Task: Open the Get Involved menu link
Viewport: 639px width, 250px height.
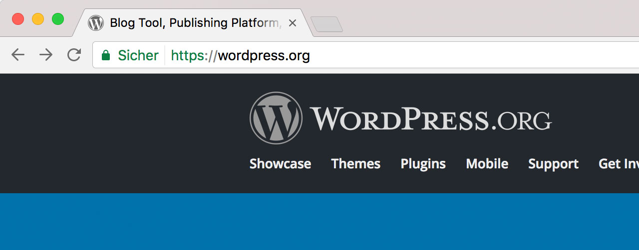Action: pos(619,164)
